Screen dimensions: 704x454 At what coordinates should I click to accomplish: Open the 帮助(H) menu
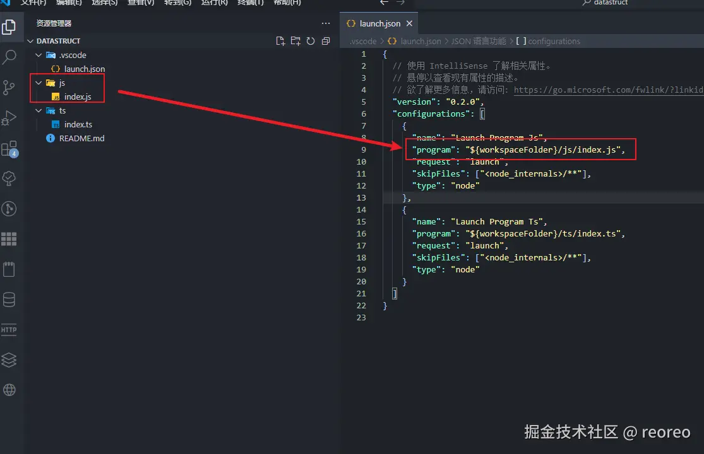[287, 3]
